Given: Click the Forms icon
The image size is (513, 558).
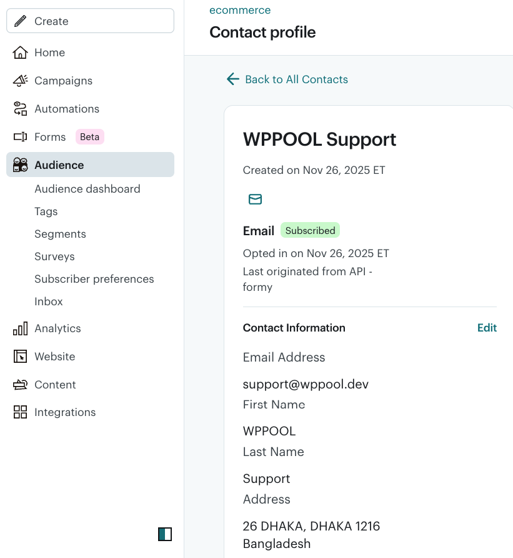Looking at the screenshot, I should click(20, 136).
